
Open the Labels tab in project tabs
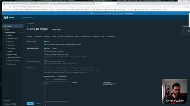click(54, 37)
